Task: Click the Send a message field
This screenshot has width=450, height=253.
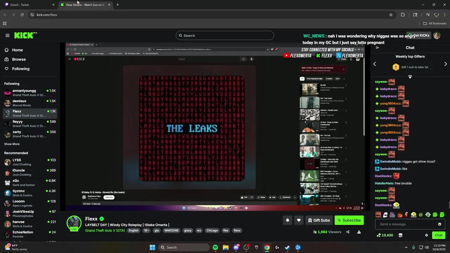Action: tap(406, 224)
